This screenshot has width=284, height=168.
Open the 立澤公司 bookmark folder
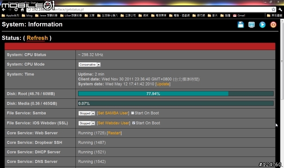point(128,16)
